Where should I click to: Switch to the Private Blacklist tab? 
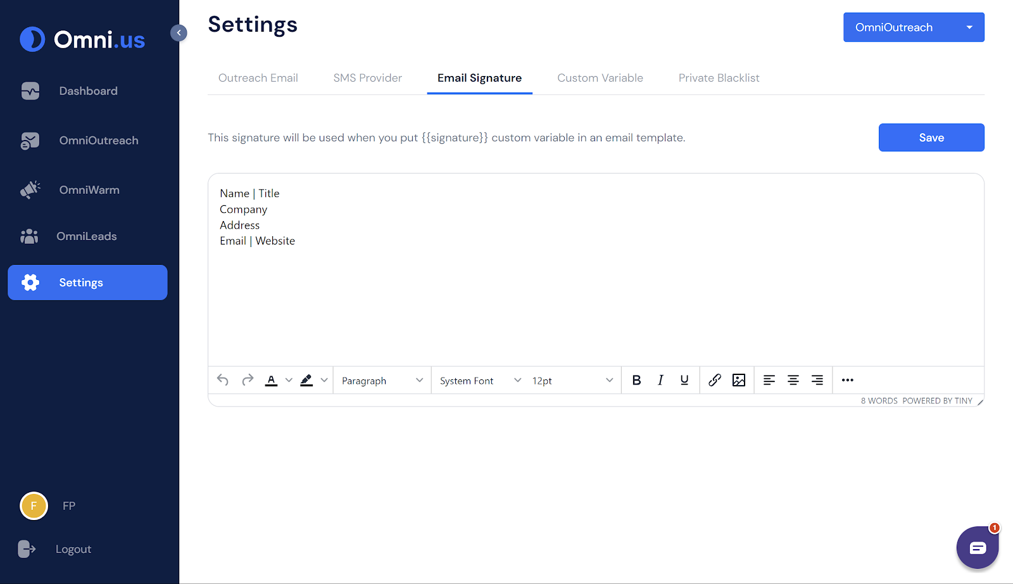[719, 78]
